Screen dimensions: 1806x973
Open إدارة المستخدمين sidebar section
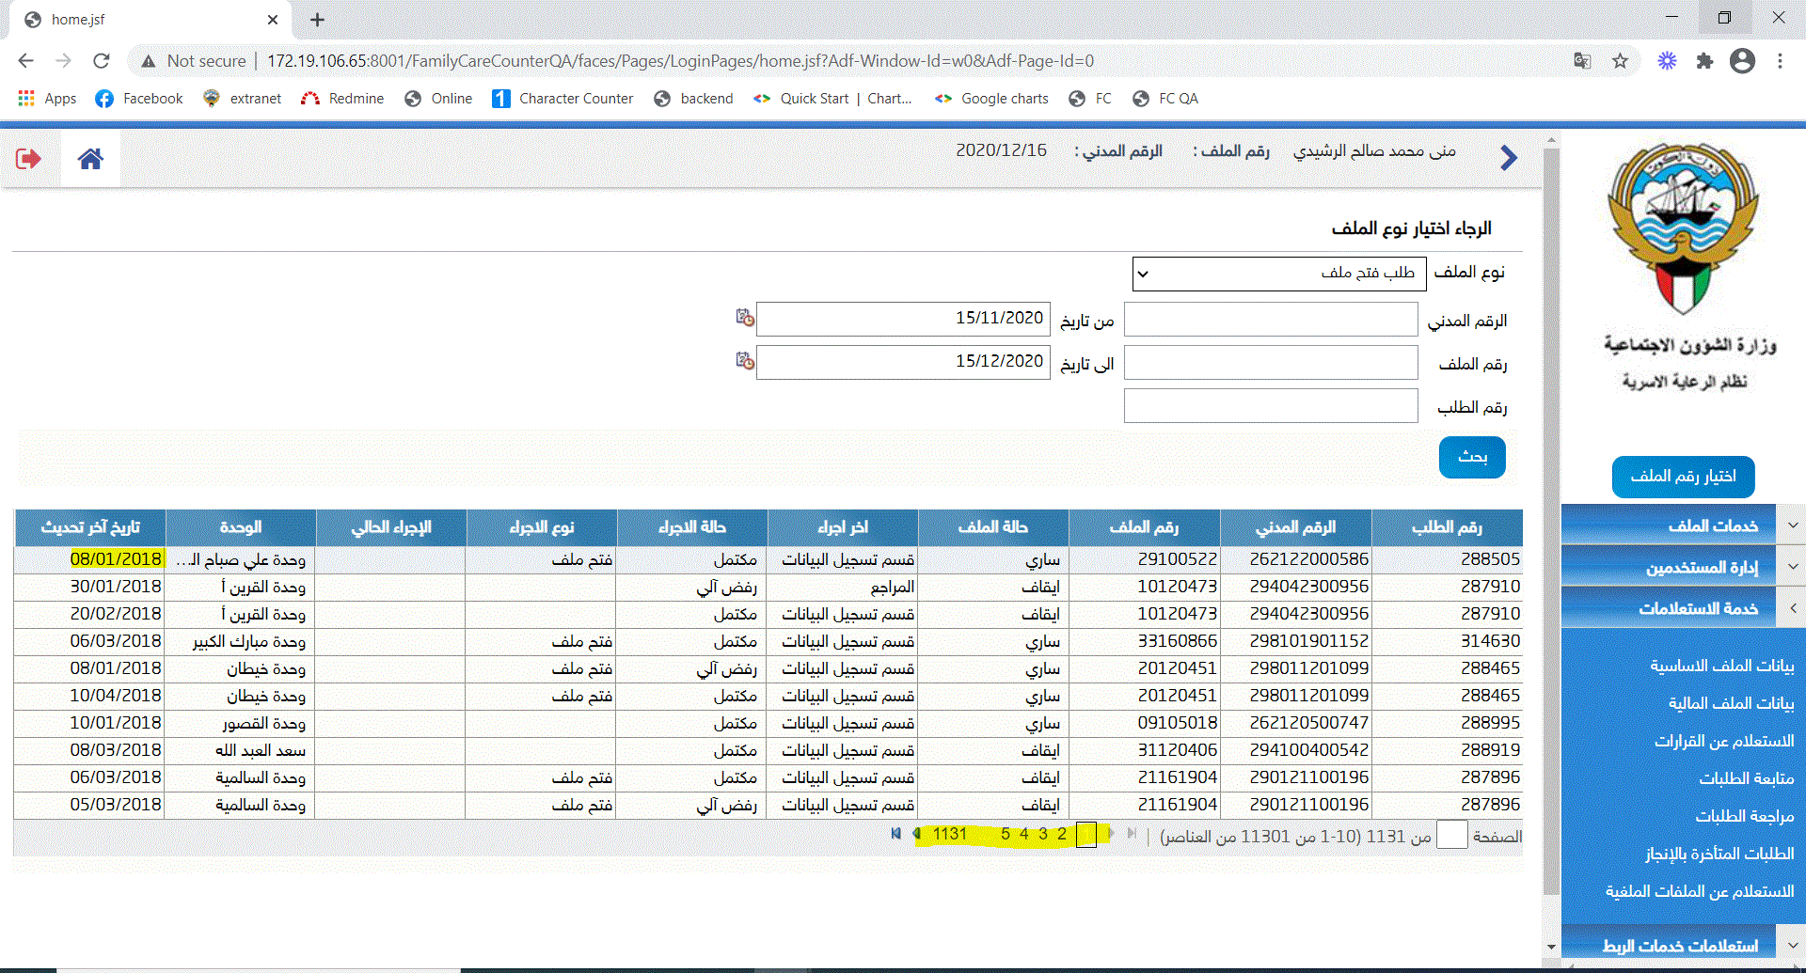(1670, 566)
